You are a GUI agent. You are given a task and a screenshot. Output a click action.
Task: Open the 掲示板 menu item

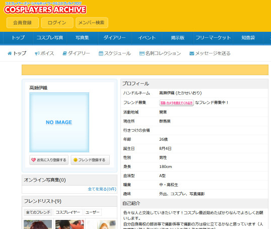(178, 38)
